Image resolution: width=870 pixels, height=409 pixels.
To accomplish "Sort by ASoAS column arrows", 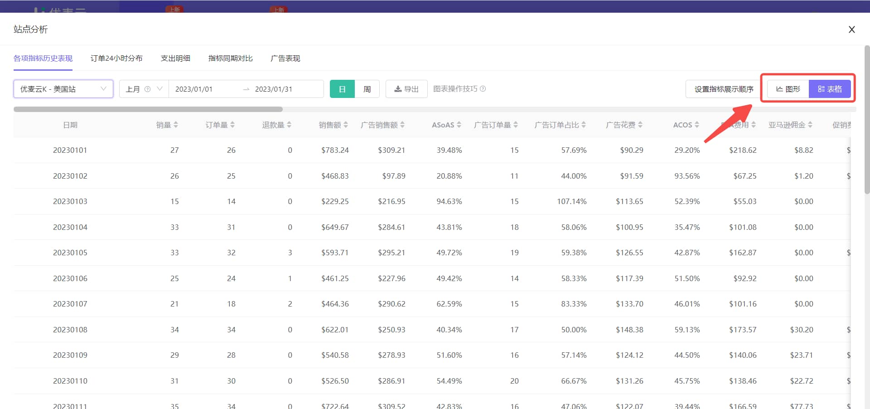I will tap(459, 125).
